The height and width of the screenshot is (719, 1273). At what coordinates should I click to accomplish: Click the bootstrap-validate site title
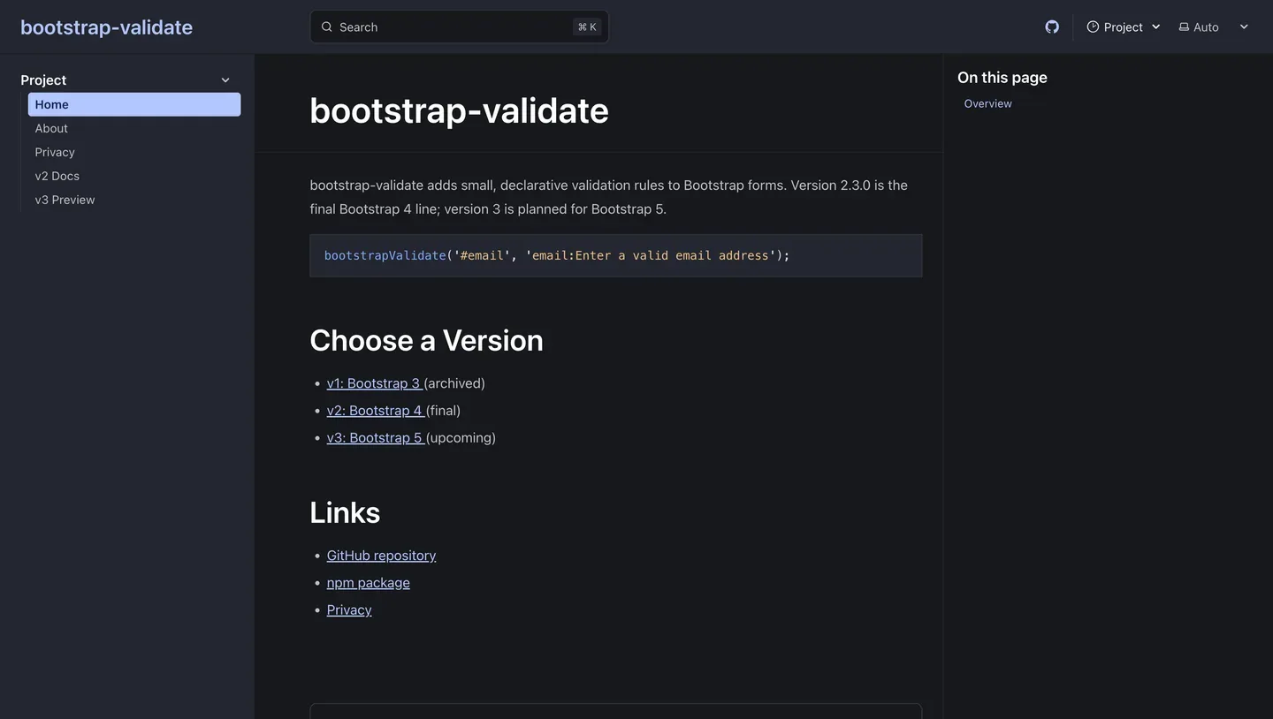(x=106, y=26)
